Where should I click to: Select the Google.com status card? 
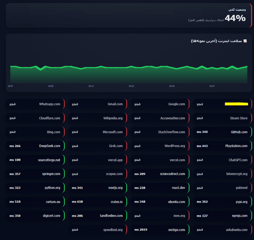(160, 104)
